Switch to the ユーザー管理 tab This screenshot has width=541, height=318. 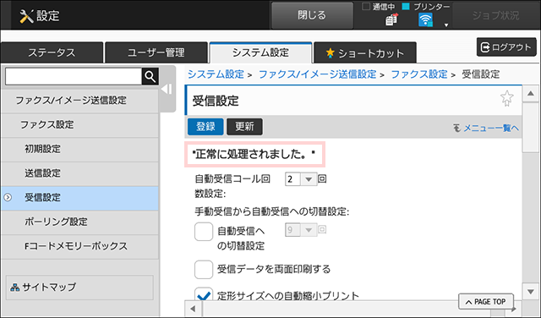tap(156, 52)
